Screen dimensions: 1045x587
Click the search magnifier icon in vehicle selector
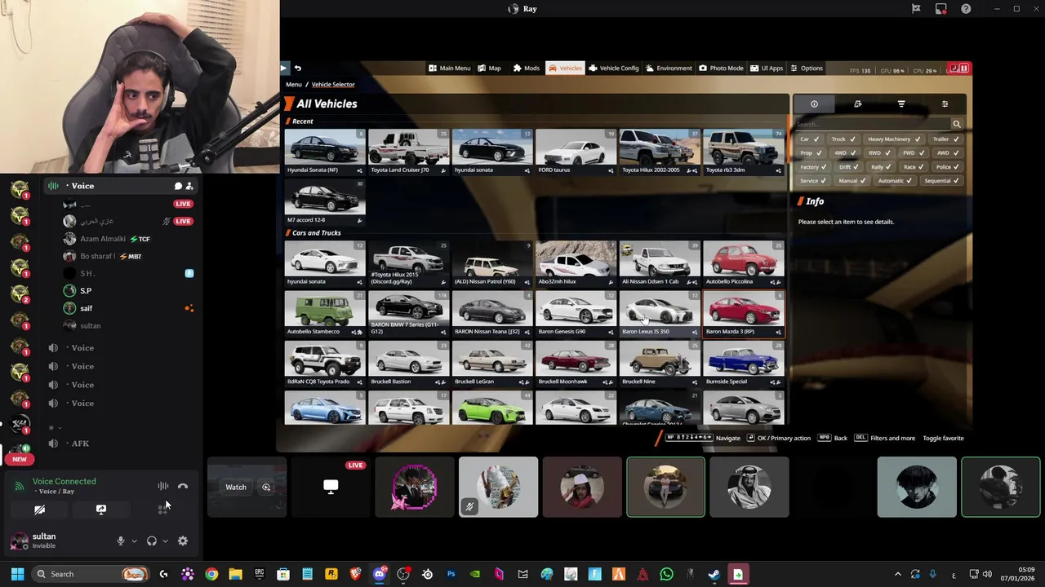tap(957, 125)
